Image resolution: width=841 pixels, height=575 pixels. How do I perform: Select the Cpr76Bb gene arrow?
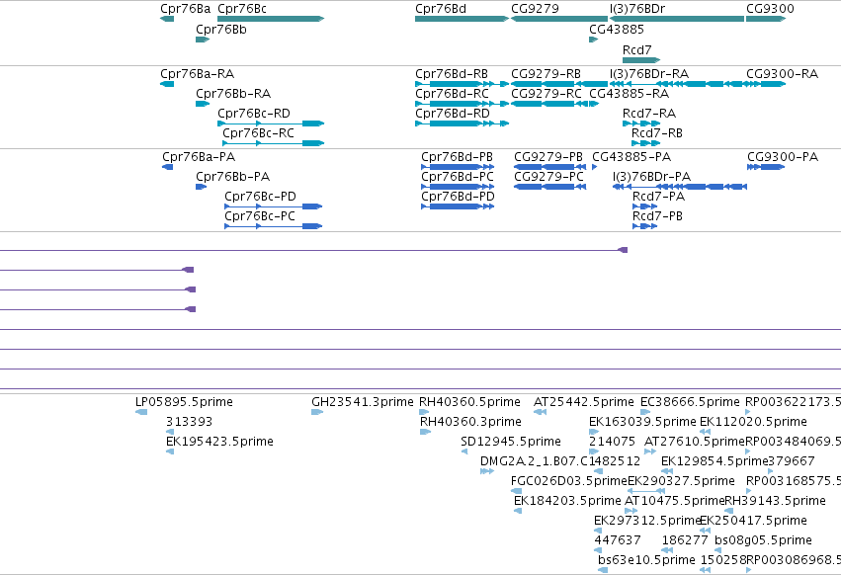pos(203,40)
